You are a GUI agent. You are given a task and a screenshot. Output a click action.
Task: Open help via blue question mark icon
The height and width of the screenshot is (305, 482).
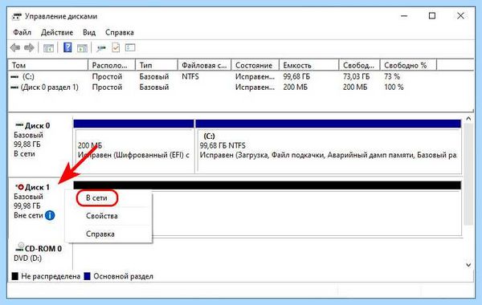(67, 47)
